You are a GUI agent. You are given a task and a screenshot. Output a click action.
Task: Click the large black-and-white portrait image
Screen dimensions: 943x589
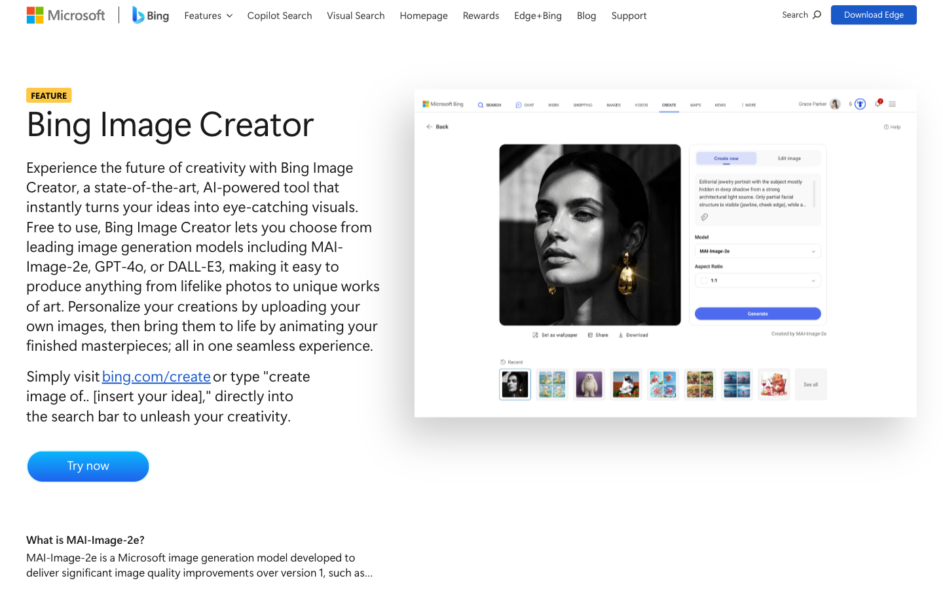[590, 235]
